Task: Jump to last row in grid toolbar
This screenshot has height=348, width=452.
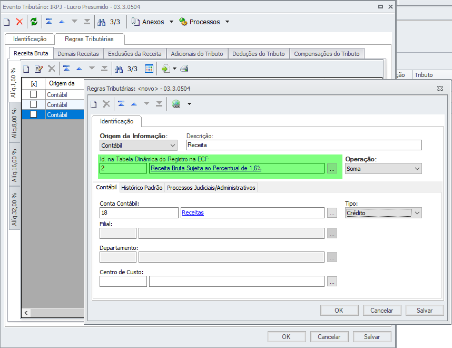Action: coord(104,69)
